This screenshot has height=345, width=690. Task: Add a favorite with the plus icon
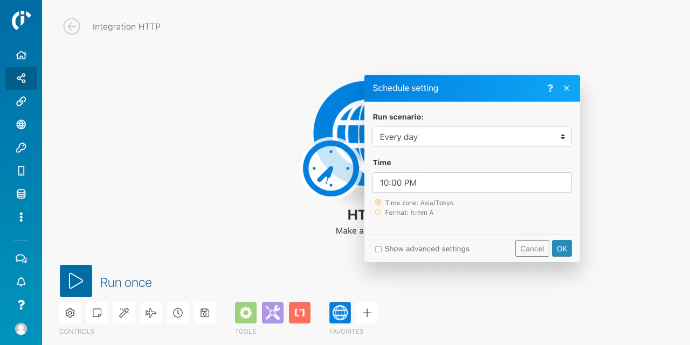pos(367,313)
